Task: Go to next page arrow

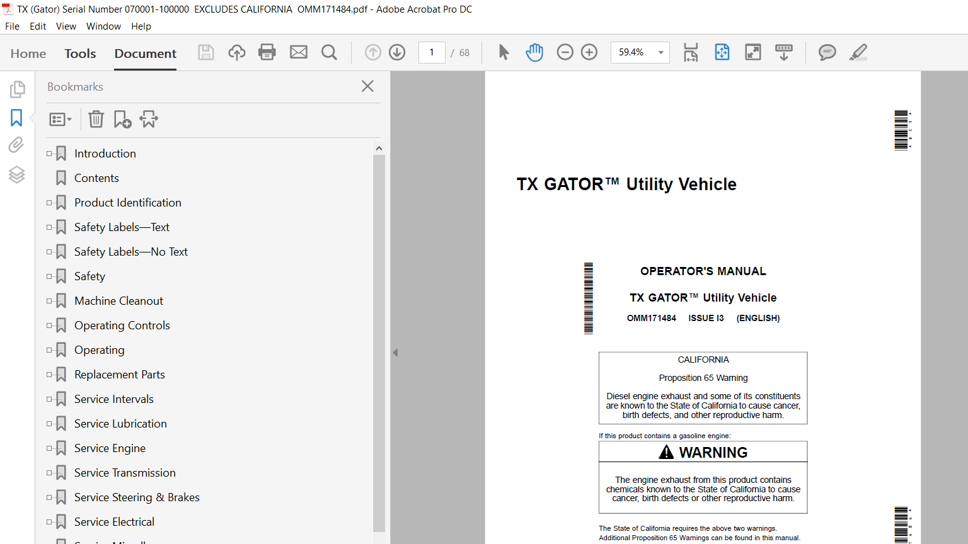Action: (x=397, y=52)
